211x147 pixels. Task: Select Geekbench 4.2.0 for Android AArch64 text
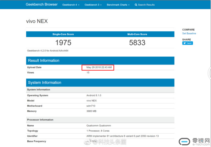point(48,51)
